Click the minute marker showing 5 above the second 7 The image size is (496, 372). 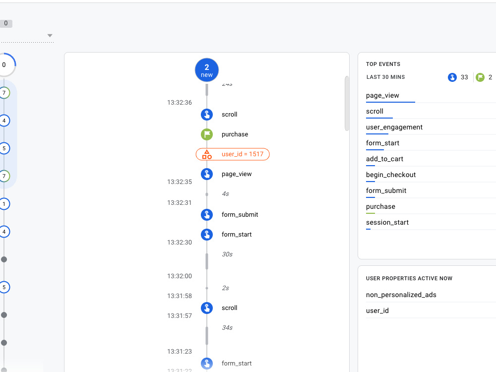tap(4, 148)
